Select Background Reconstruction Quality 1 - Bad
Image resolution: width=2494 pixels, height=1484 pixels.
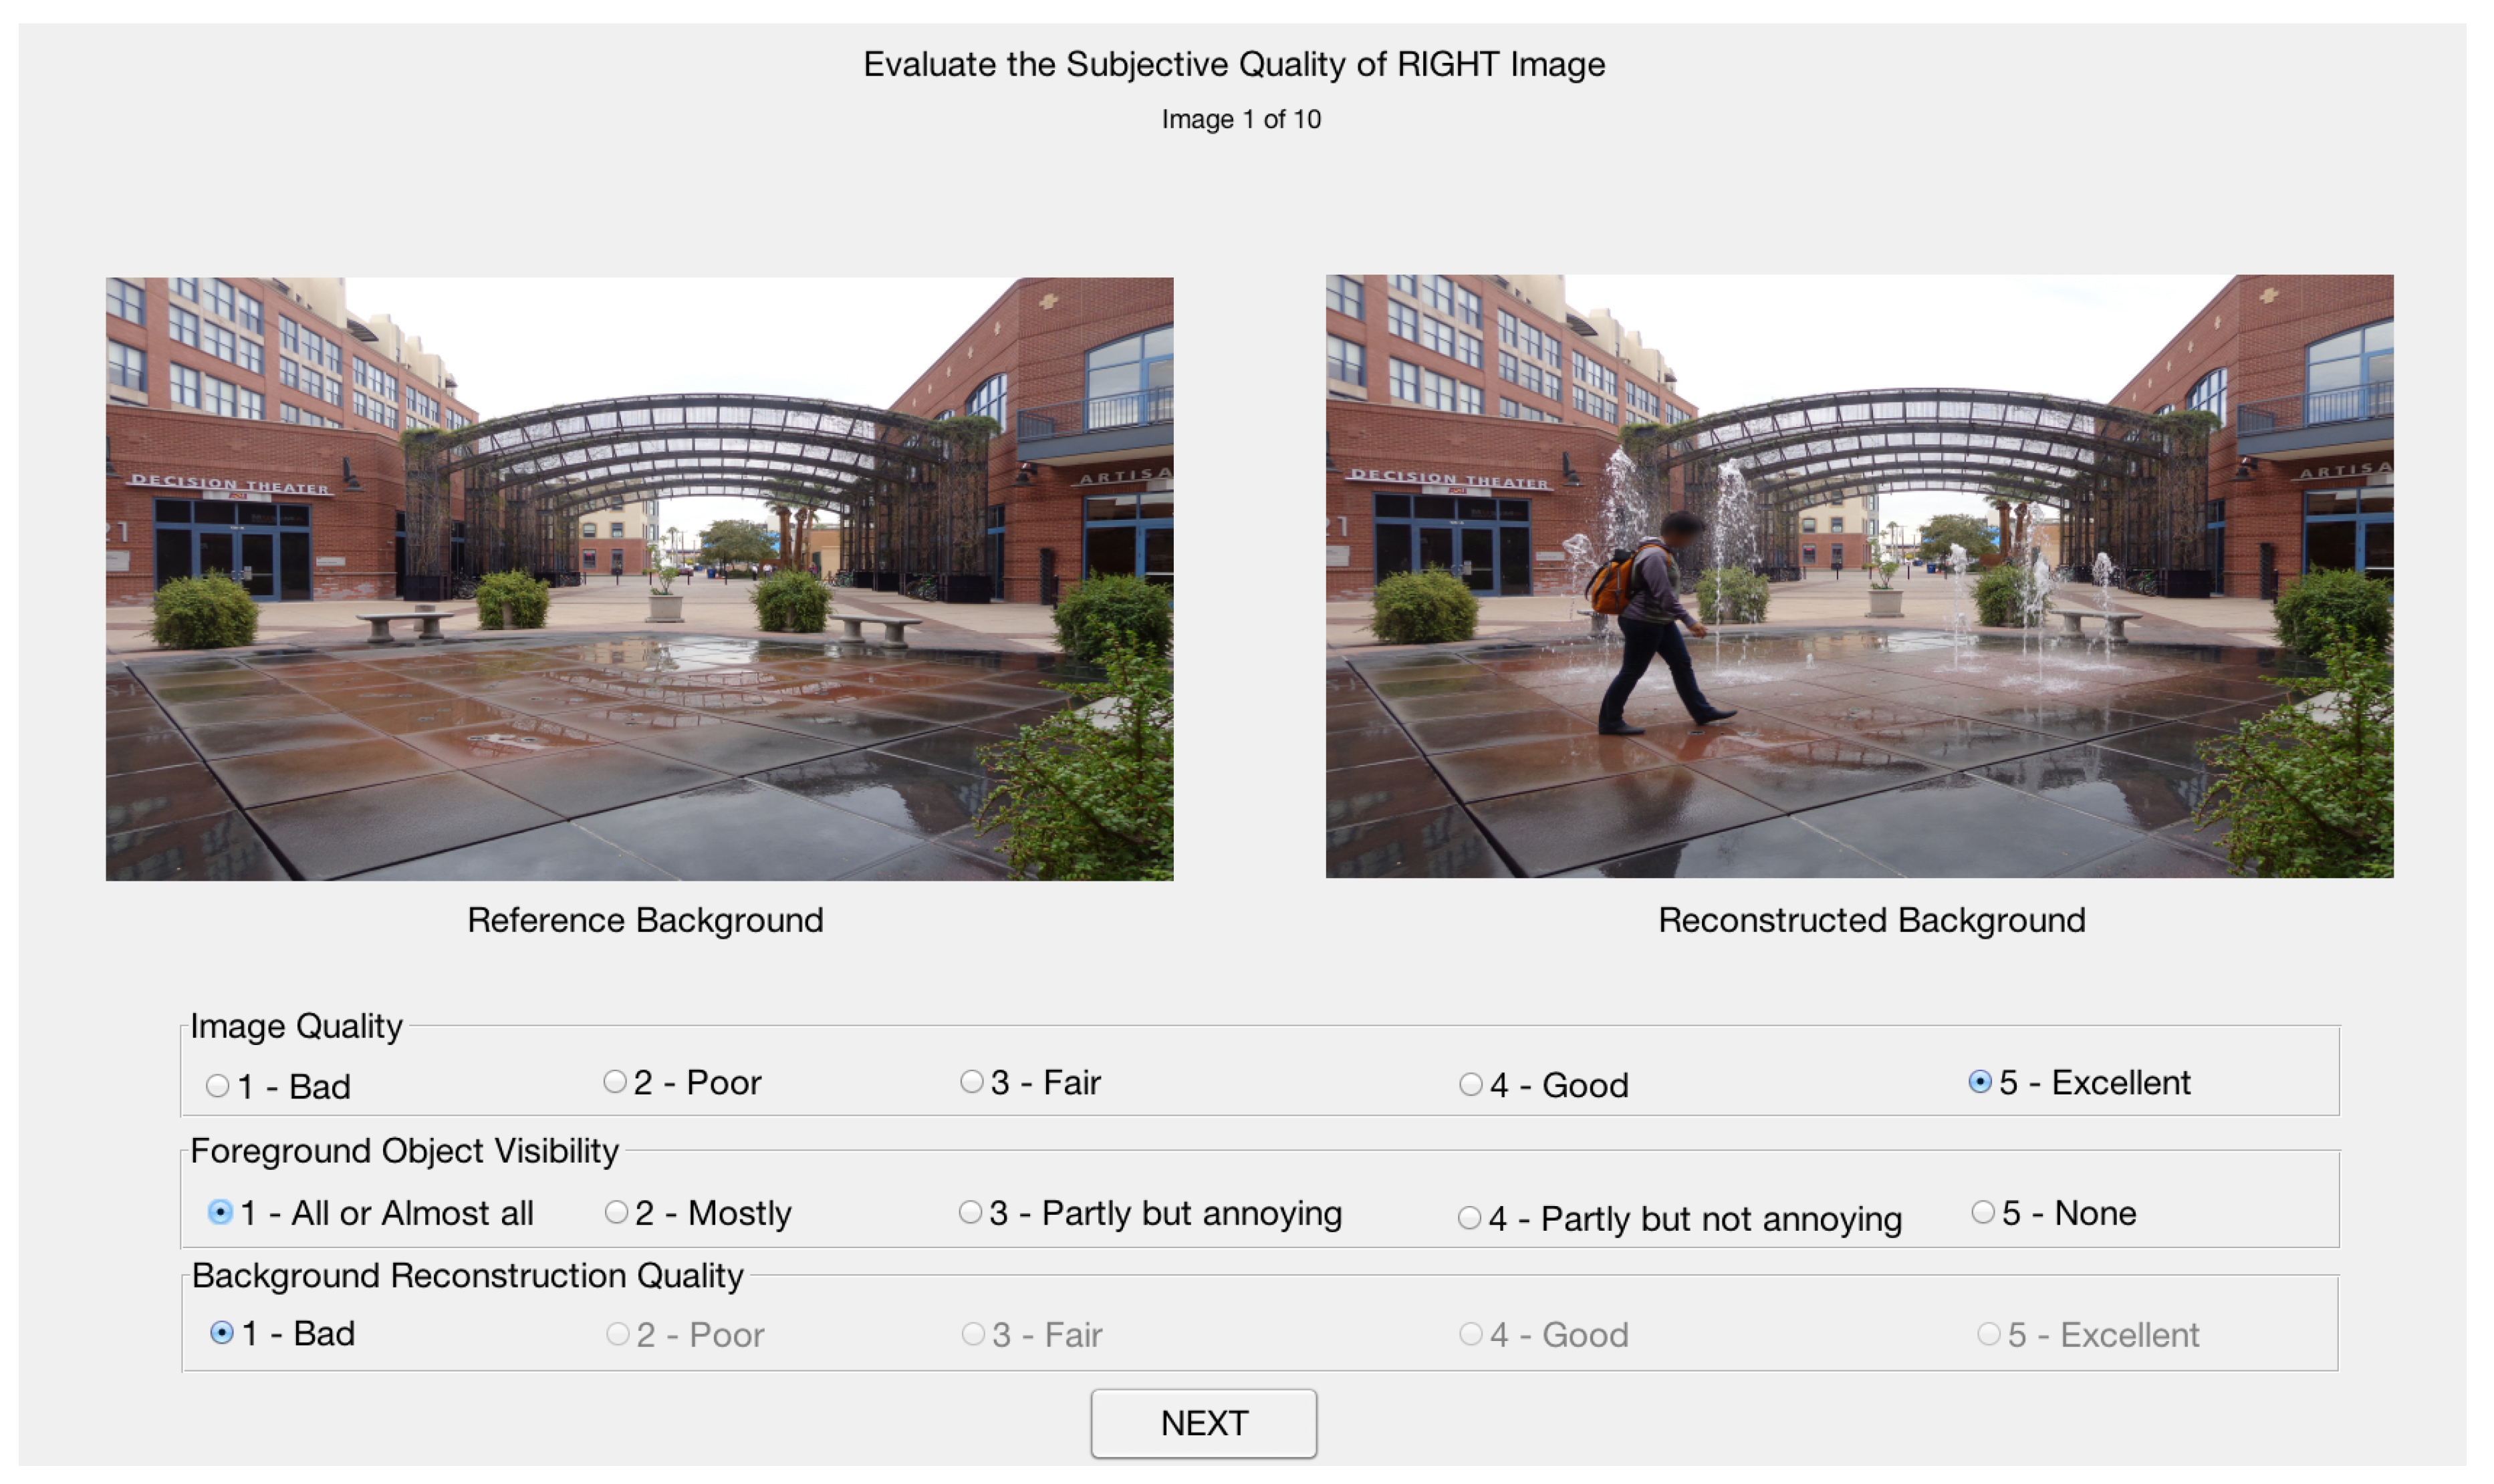coord(222,1333)
